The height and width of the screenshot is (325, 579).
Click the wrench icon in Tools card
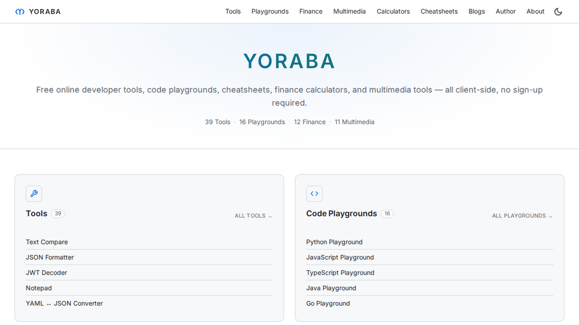pos(34,193)
